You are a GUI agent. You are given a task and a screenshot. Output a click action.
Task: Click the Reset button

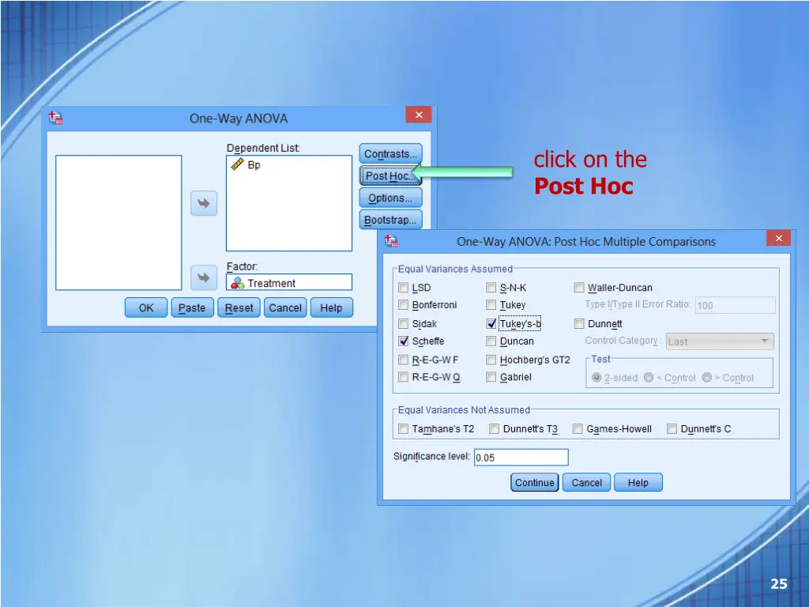pyautogui.click(x=239, y=307)
